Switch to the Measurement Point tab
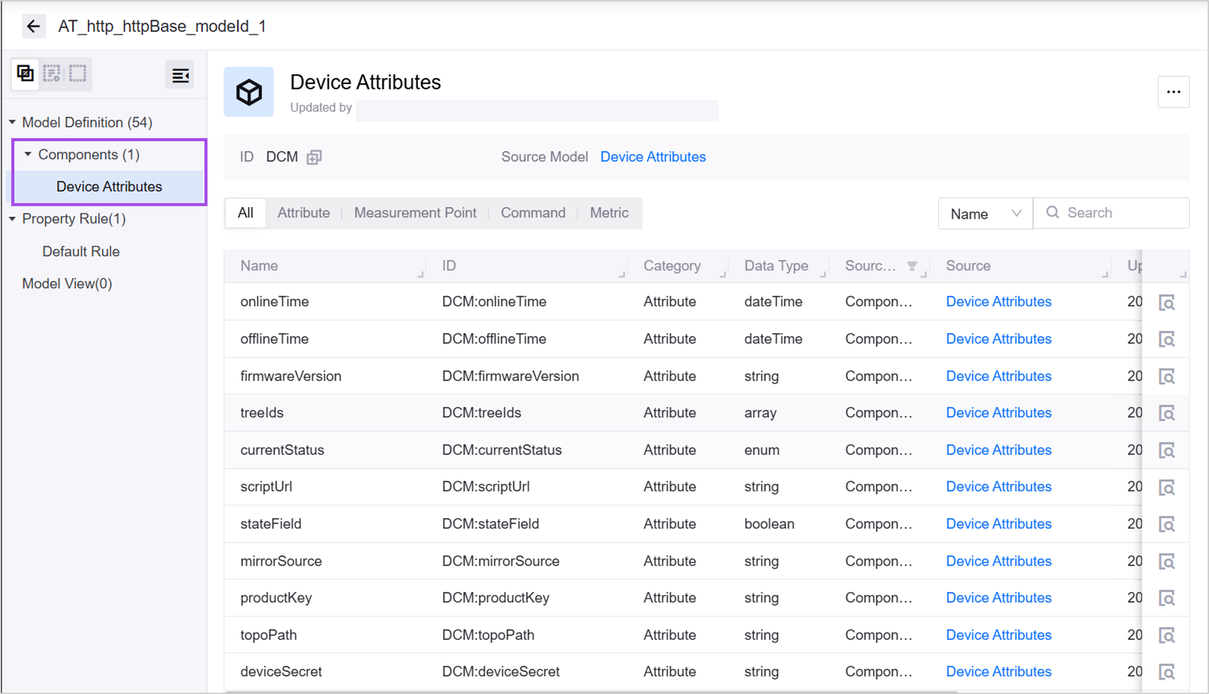 point(415,213)
